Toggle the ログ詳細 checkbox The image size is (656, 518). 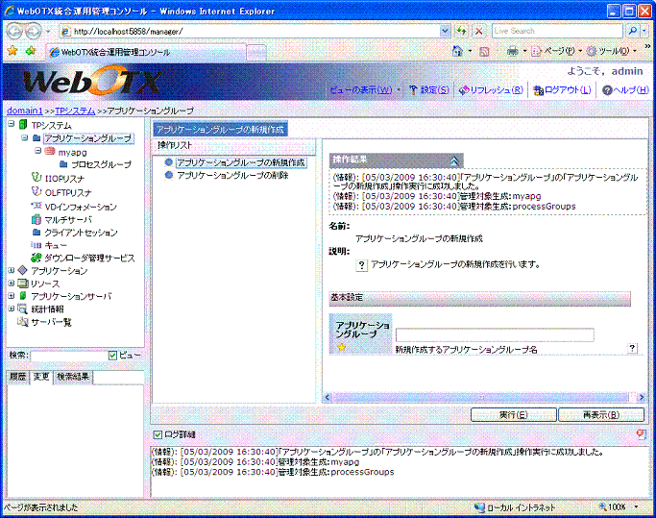point(158,435)
